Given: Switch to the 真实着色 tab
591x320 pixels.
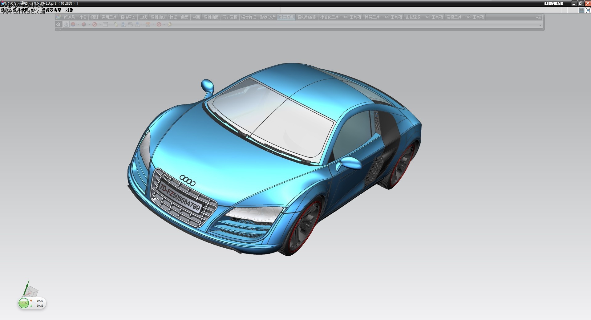Looking at the screenshot, I should [x=286, y=17].
